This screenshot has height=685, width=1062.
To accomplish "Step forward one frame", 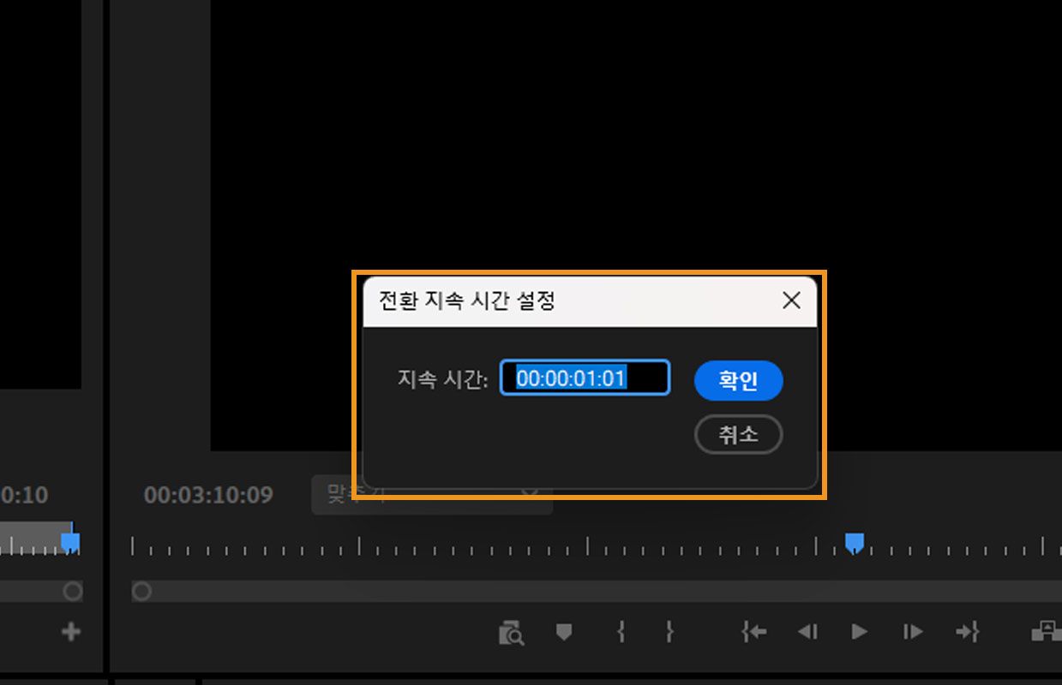I will click(911, 632).
